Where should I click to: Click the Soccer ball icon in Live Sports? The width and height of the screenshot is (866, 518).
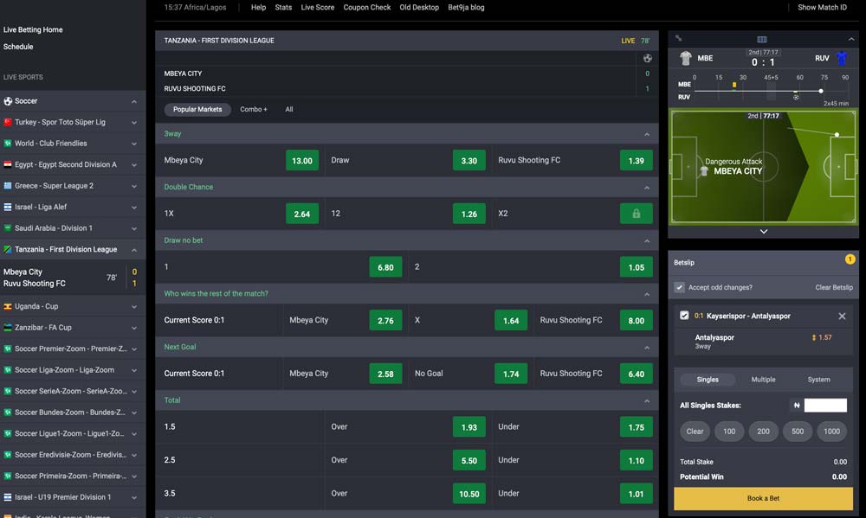pyautogui.click(x=8, y=101)
